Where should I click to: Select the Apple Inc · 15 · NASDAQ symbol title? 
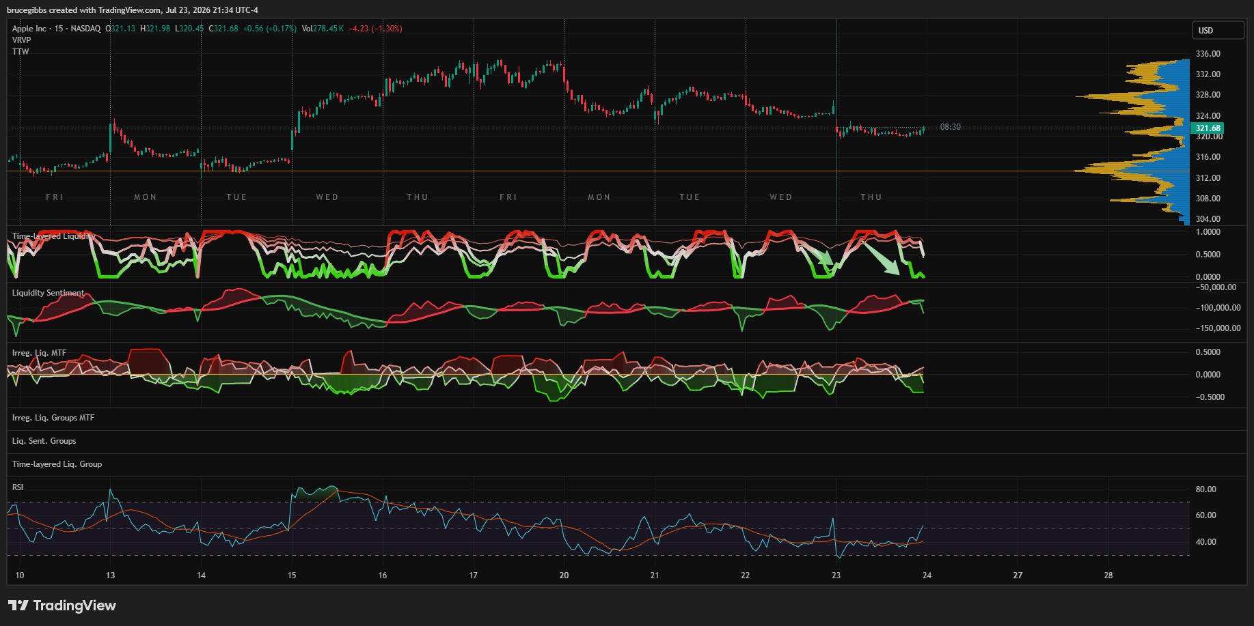click(56, 29)
